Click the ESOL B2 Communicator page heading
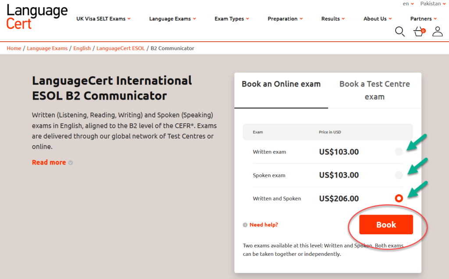The image size is (449, 279). coord(112,88)
